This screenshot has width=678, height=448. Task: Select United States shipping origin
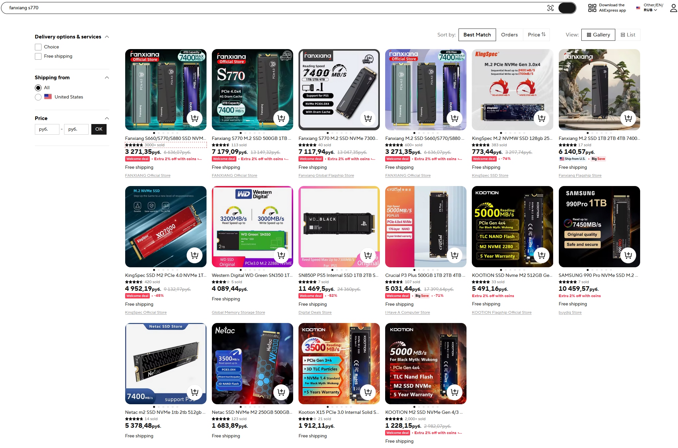click(38, 97)
